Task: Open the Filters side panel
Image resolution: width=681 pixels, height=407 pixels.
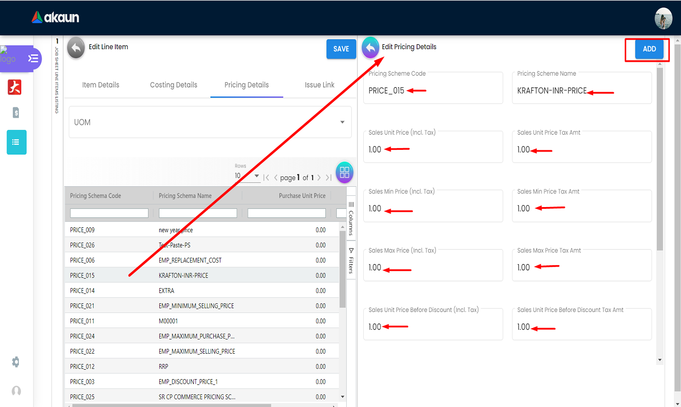Action: point(351,260)
